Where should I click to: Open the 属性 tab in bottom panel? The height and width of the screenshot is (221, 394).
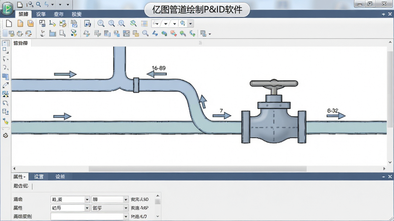19,177
